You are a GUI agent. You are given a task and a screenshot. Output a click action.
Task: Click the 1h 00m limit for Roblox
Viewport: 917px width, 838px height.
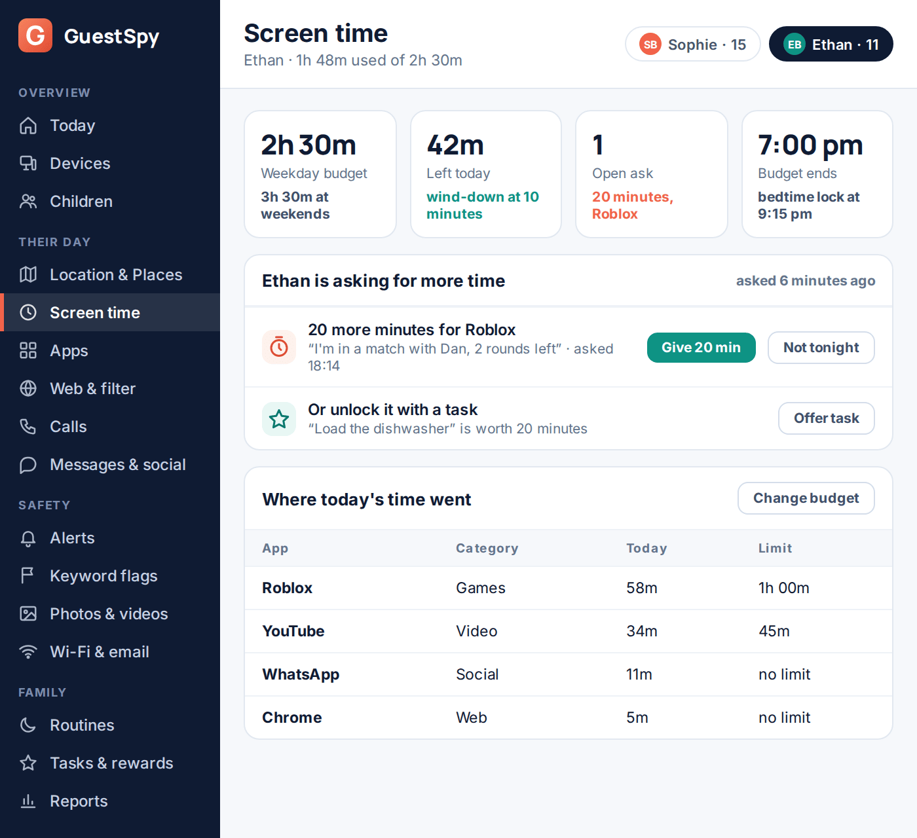(x=784, y=588)
